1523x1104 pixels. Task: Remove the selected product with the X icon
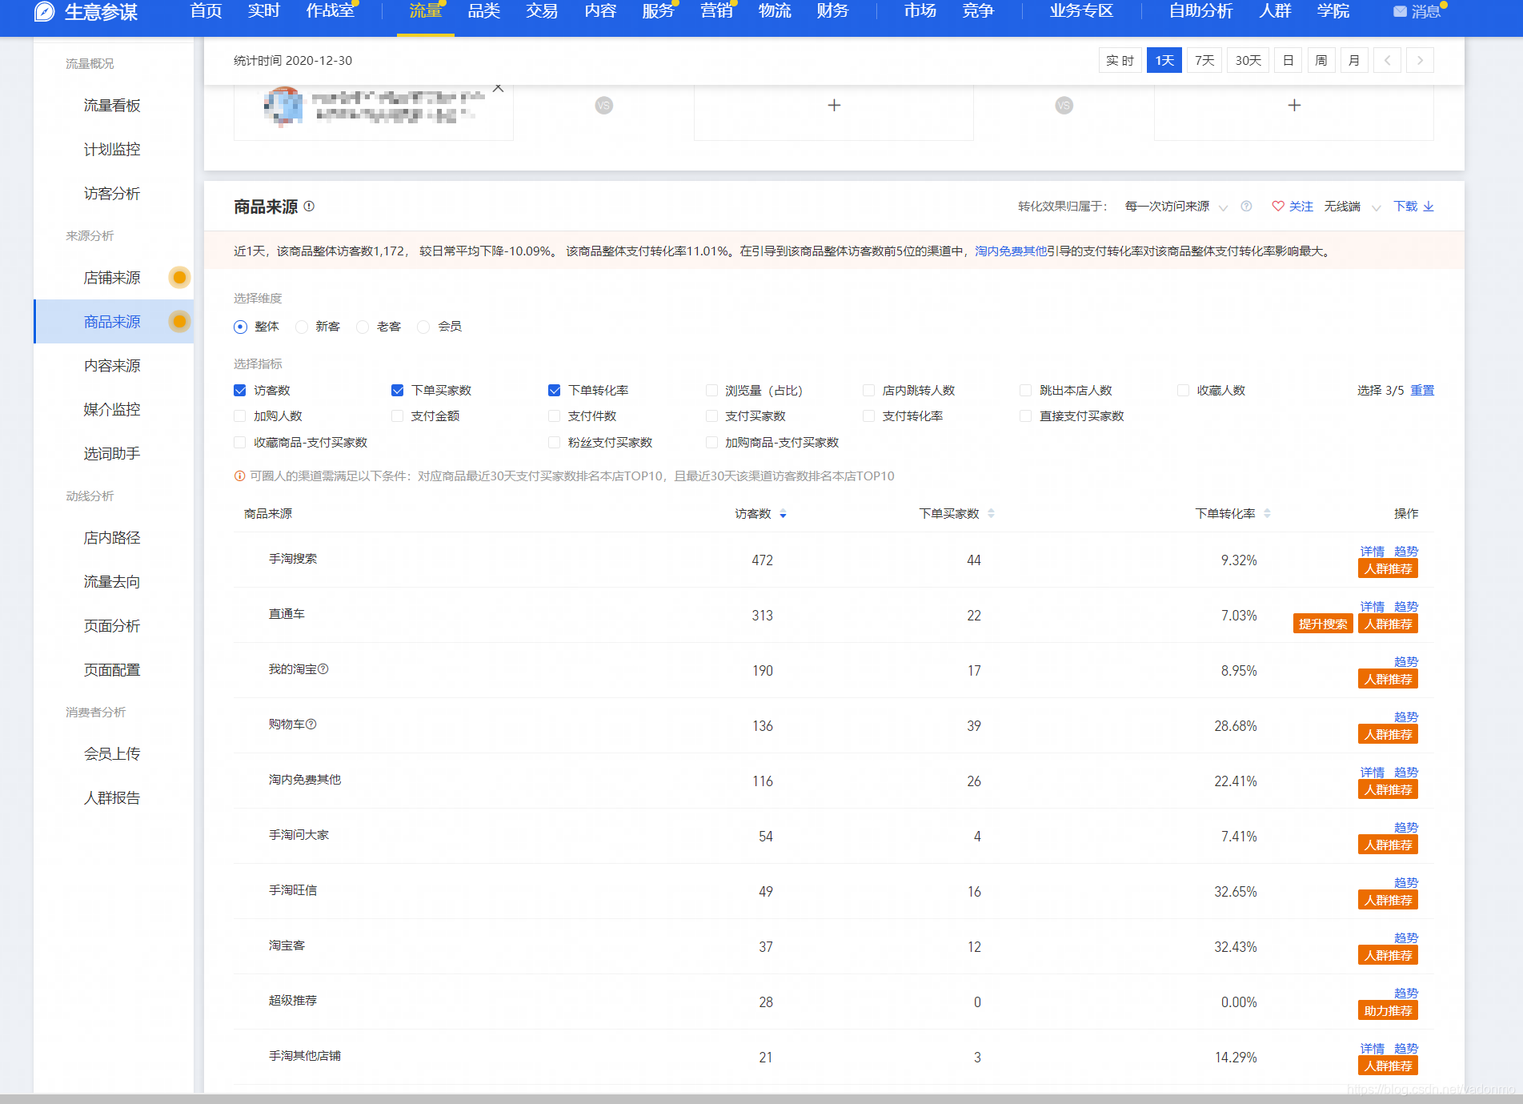[498, 88]
